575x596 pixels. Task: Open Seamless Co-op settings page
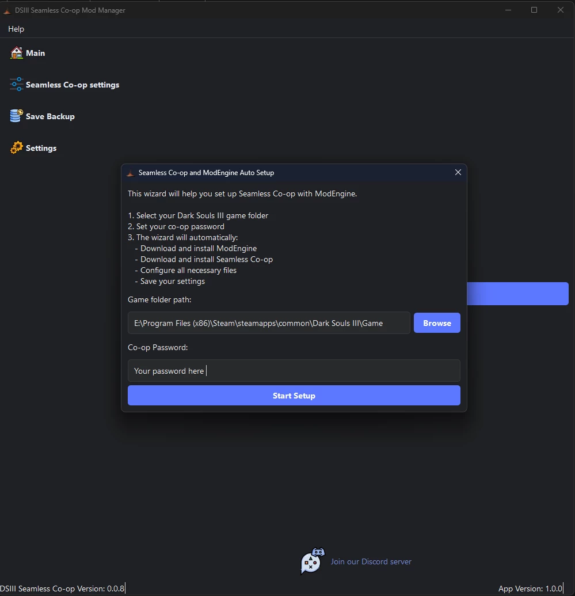pyautogui.click(x=72, y=85)
